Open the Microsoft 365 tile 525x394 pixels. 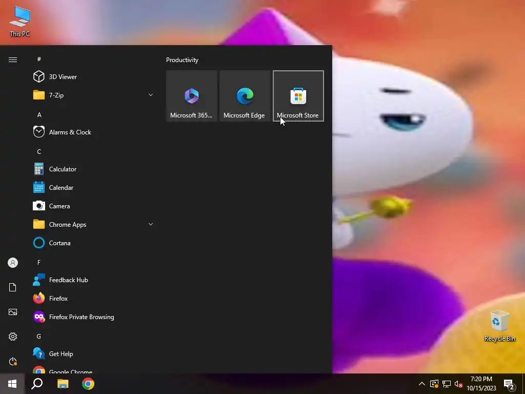click(192, 96)
